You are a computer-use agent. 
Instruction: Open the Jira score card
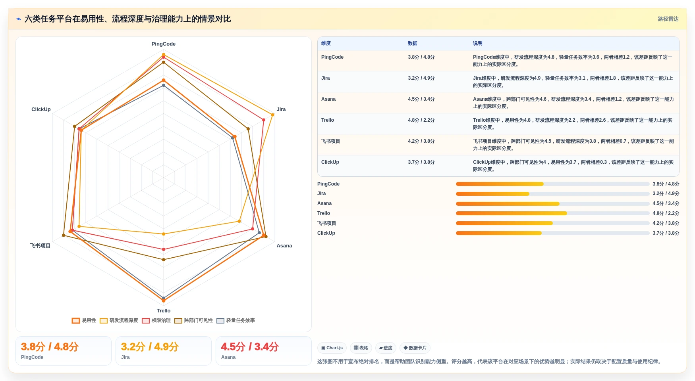[164, 351]
